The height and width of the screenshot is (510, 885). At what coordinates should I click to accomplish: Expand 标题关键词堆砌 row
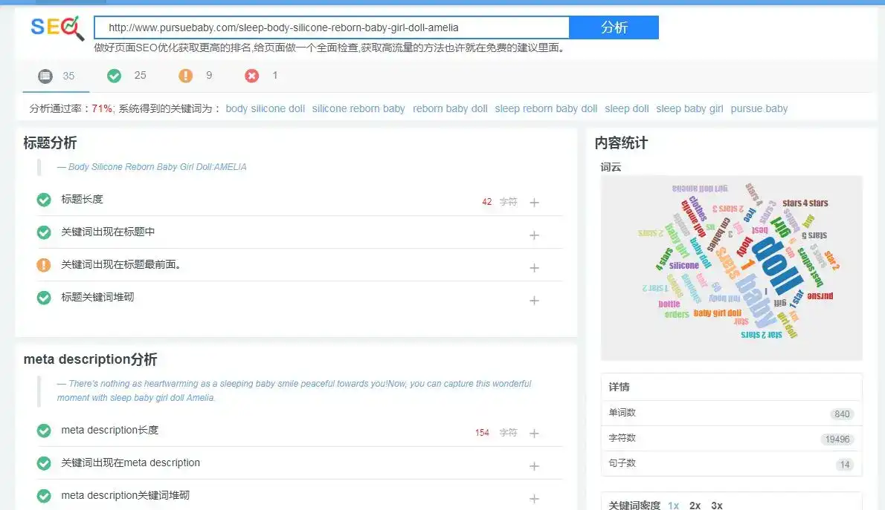(534, 301)
